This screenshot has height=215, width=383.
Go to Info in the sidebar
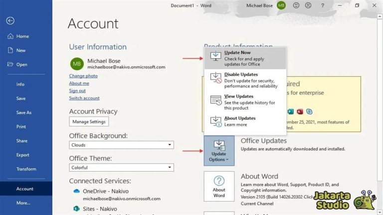click(x=20, y=84)
